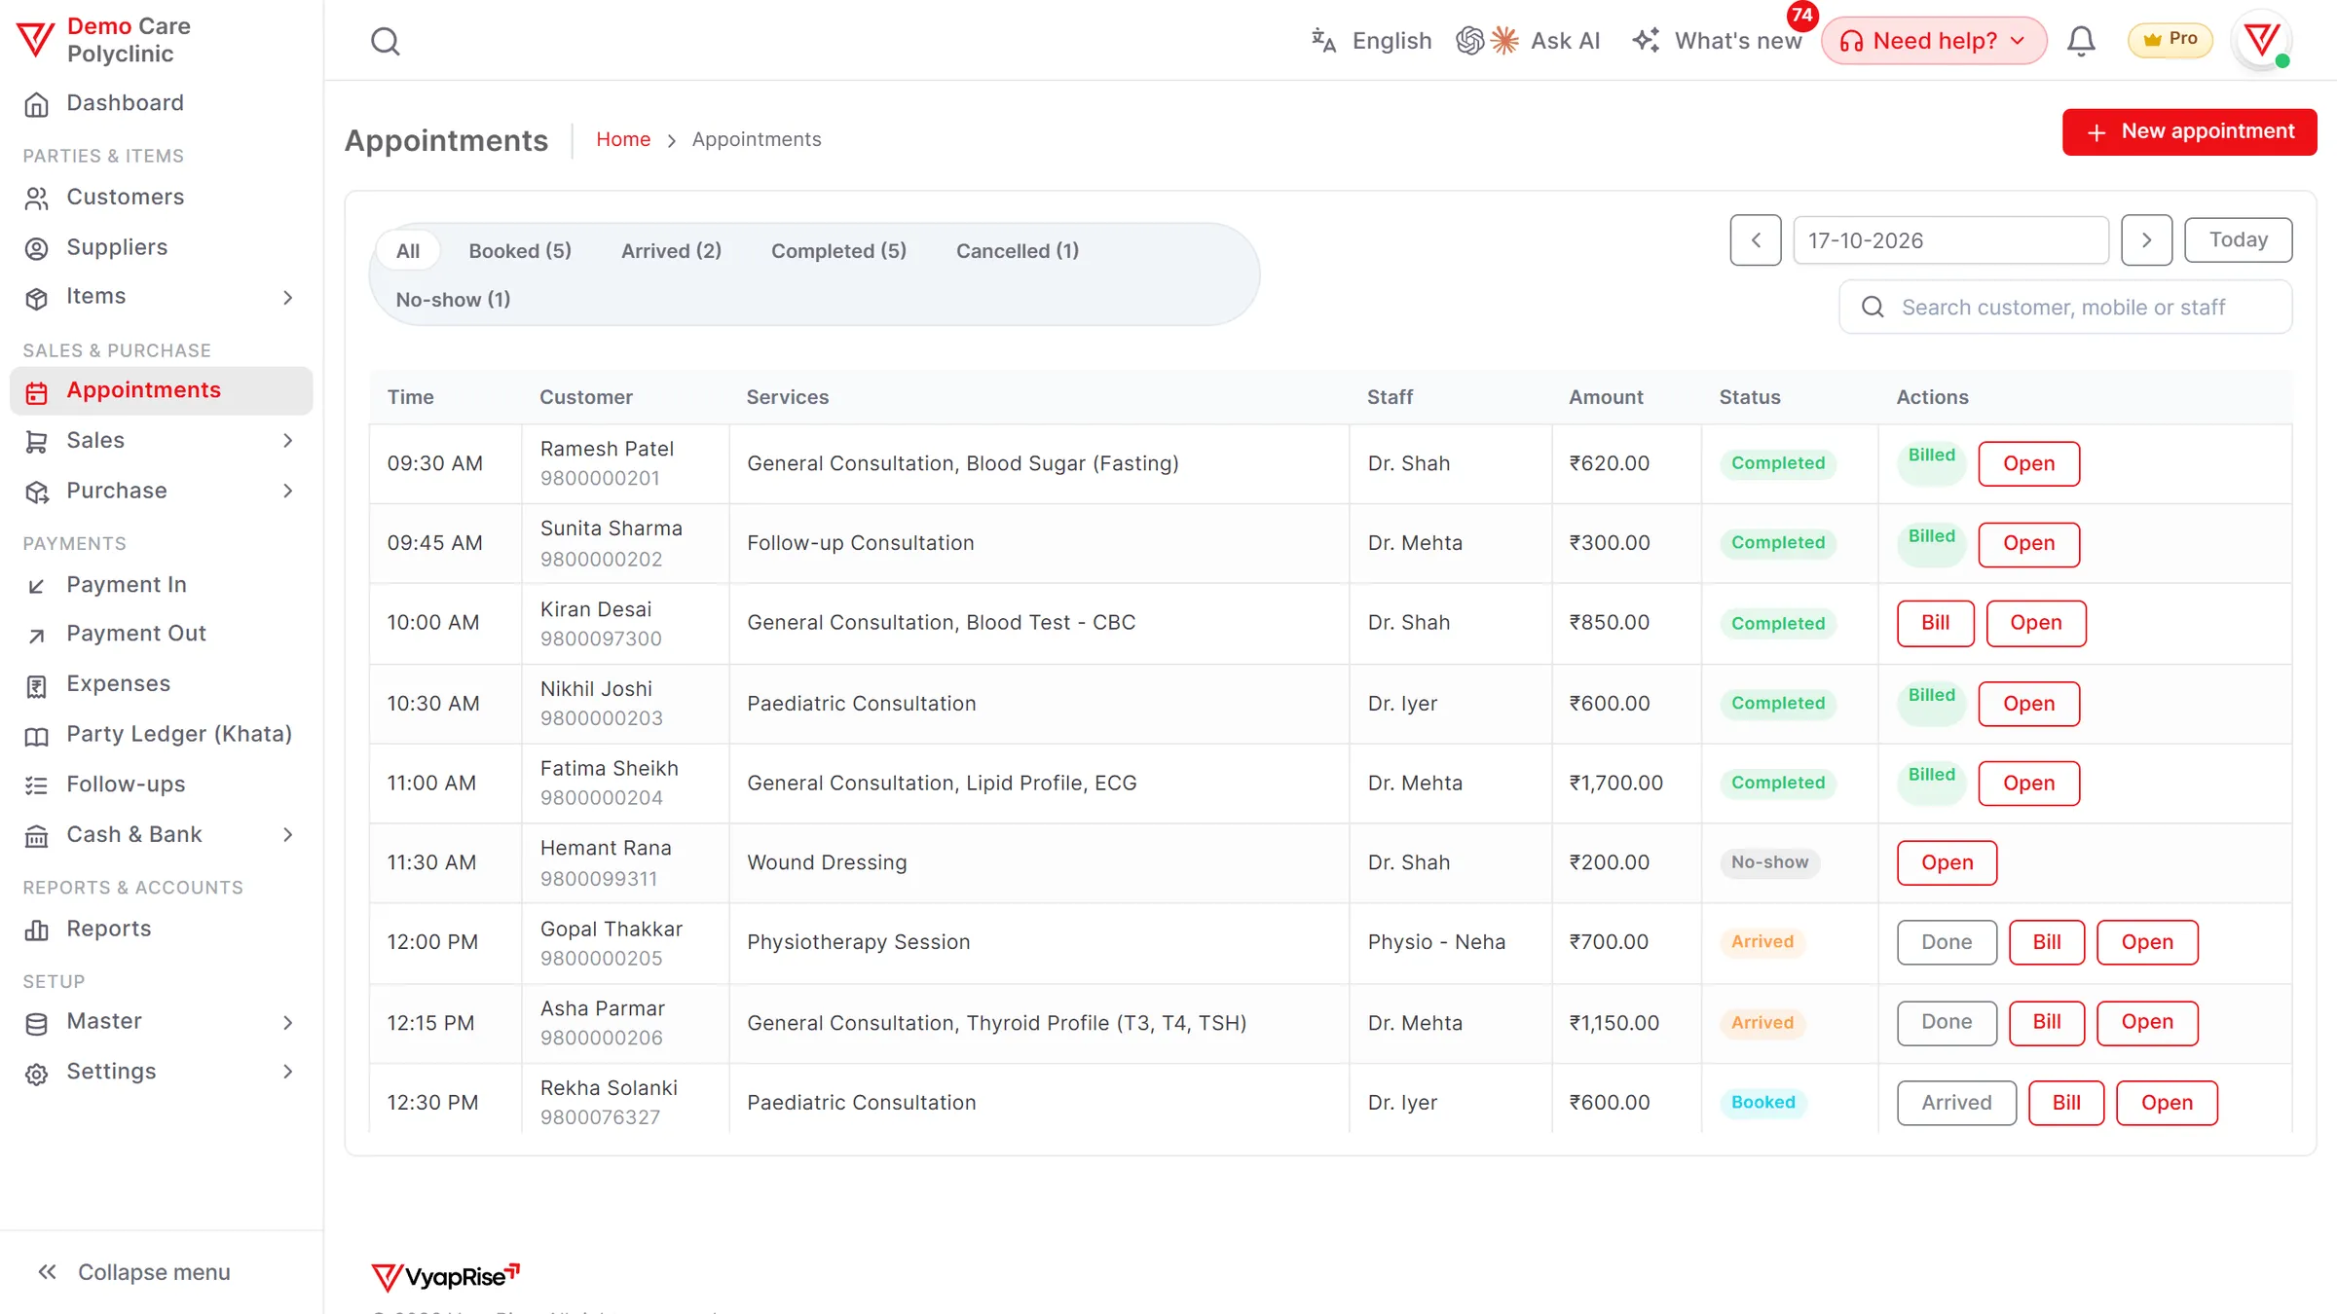The image size is (2337, 1314).
Task: Open user profile avatar logo
Action: [2261, 41]
